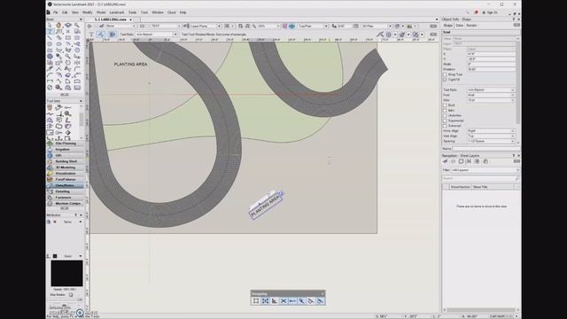The width and height of the screenshot is (567, 319).
Task: Open Size dropdown in Object Info
Action: pyautogui.click(x=491, y=100)
